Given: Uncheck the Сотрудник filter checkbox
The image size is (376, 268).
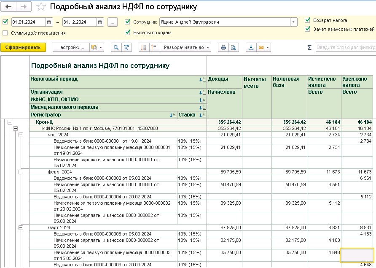Looking at the screenshot, I should point(128,22).
